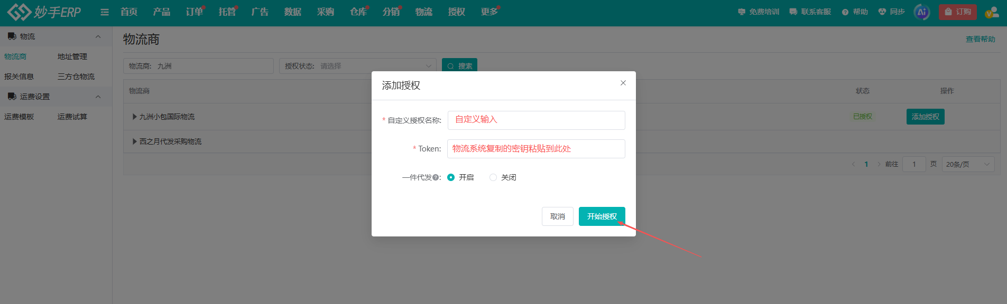Click 联系客服 in the header
Screen dimensions: 1007x304
810,12
